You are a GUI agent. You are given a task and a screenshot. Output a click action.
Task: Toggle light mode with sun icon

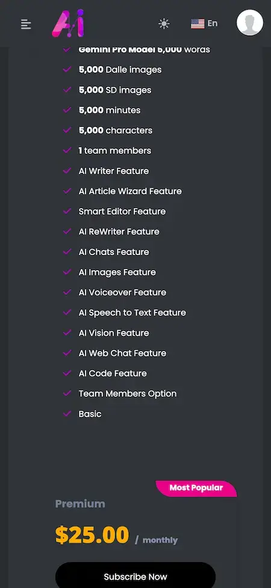tap(164, 24)
